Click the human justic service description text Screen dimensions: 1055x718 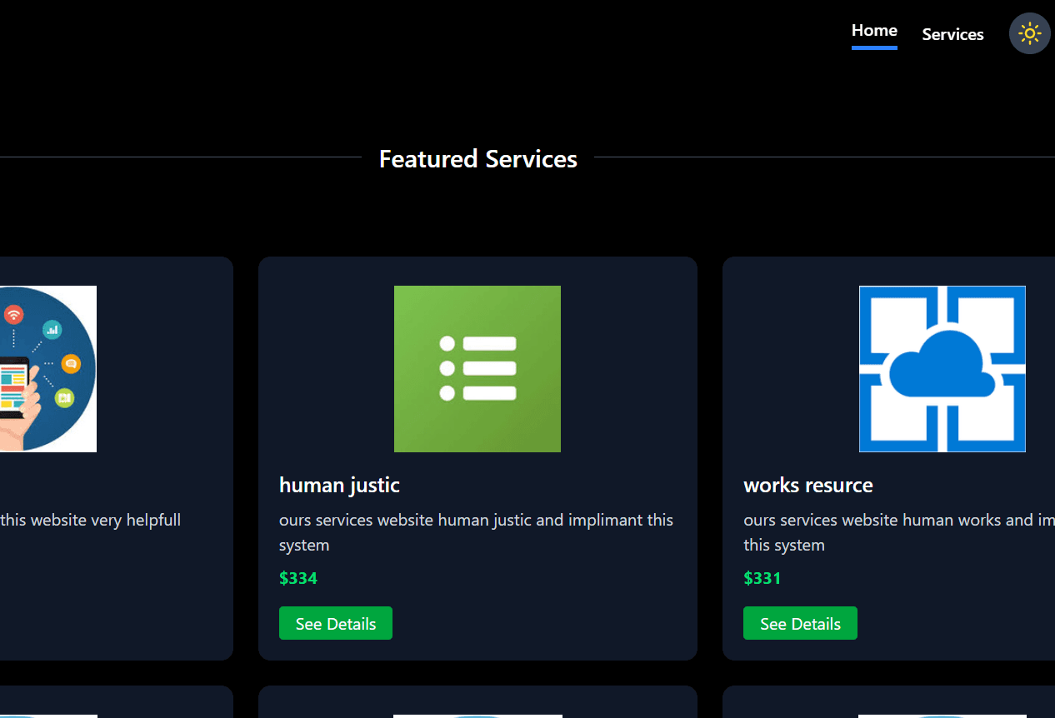point(476,531)
